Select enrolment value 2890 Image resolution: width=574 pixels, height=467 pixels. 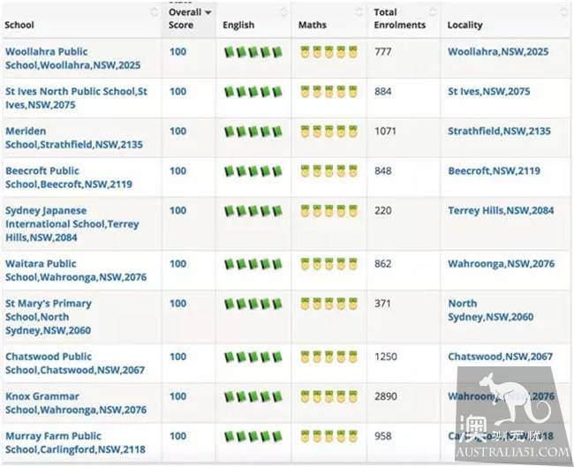click(386, 396)
